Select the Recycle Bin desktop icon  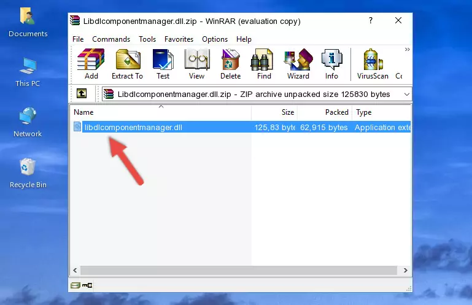pyautogui.click(x=28, y=174)
